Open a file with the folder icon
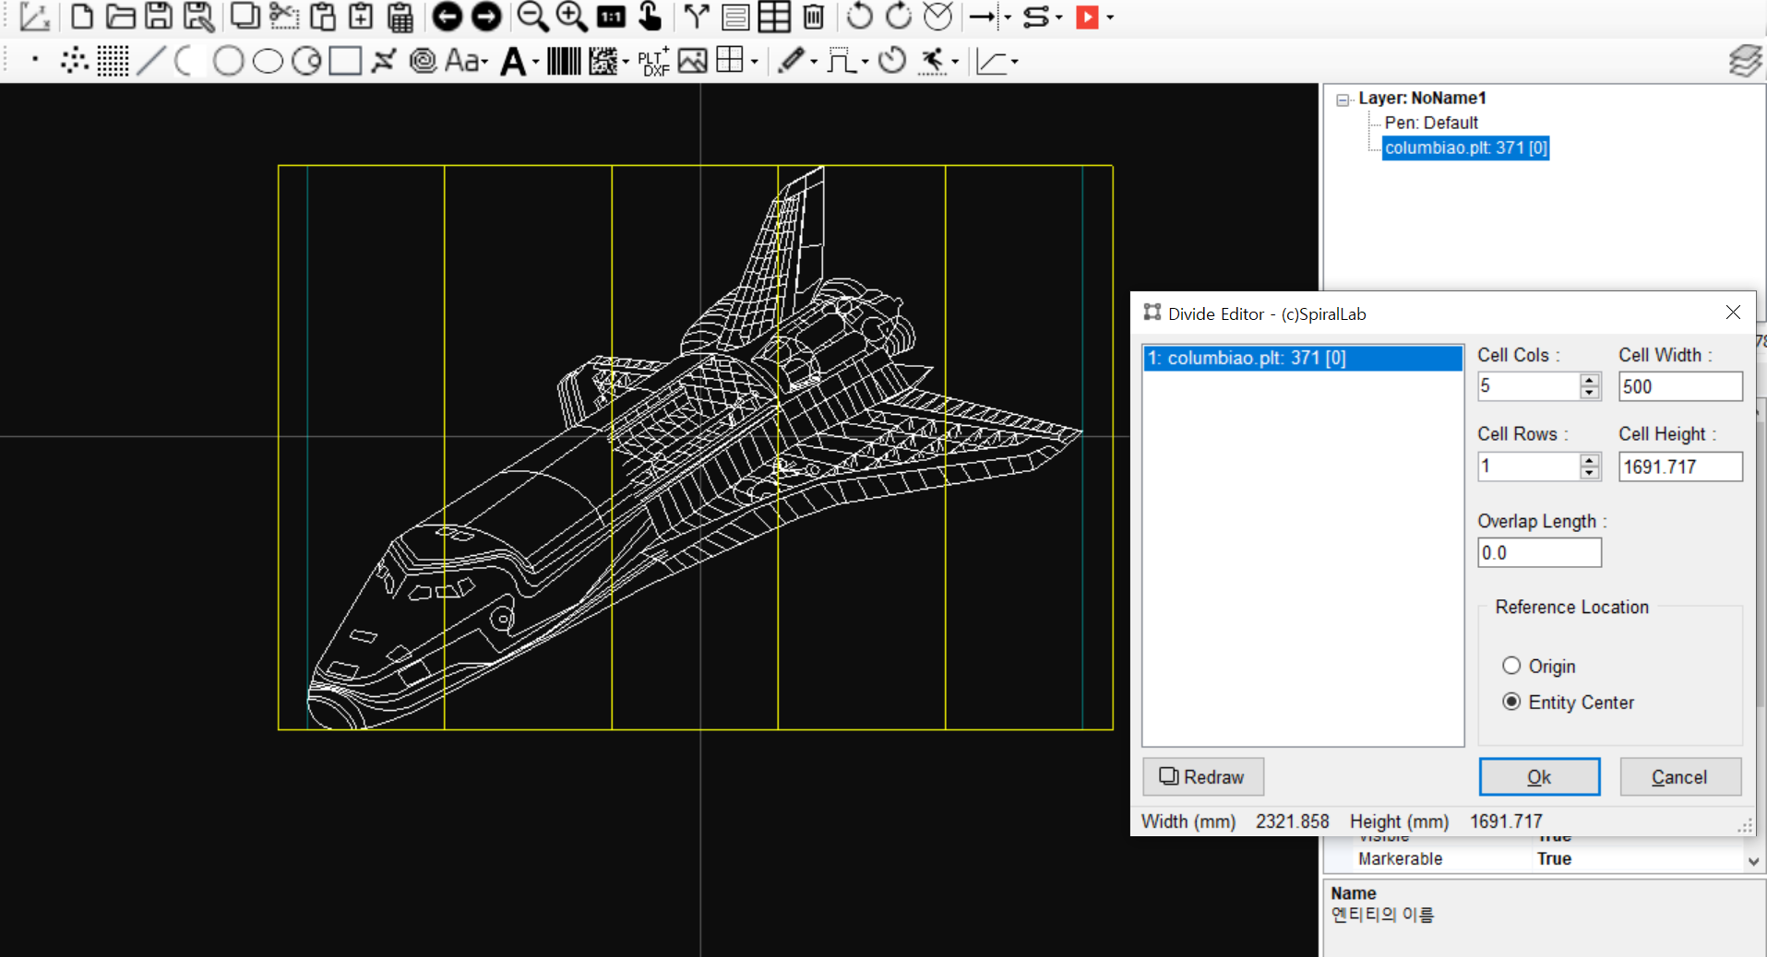Viewport: 1767px width, 957px height. point(120,17)
